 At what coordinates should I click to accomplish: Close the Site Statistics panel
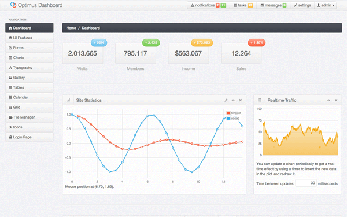pyautogui.click(x=241, y=100)
